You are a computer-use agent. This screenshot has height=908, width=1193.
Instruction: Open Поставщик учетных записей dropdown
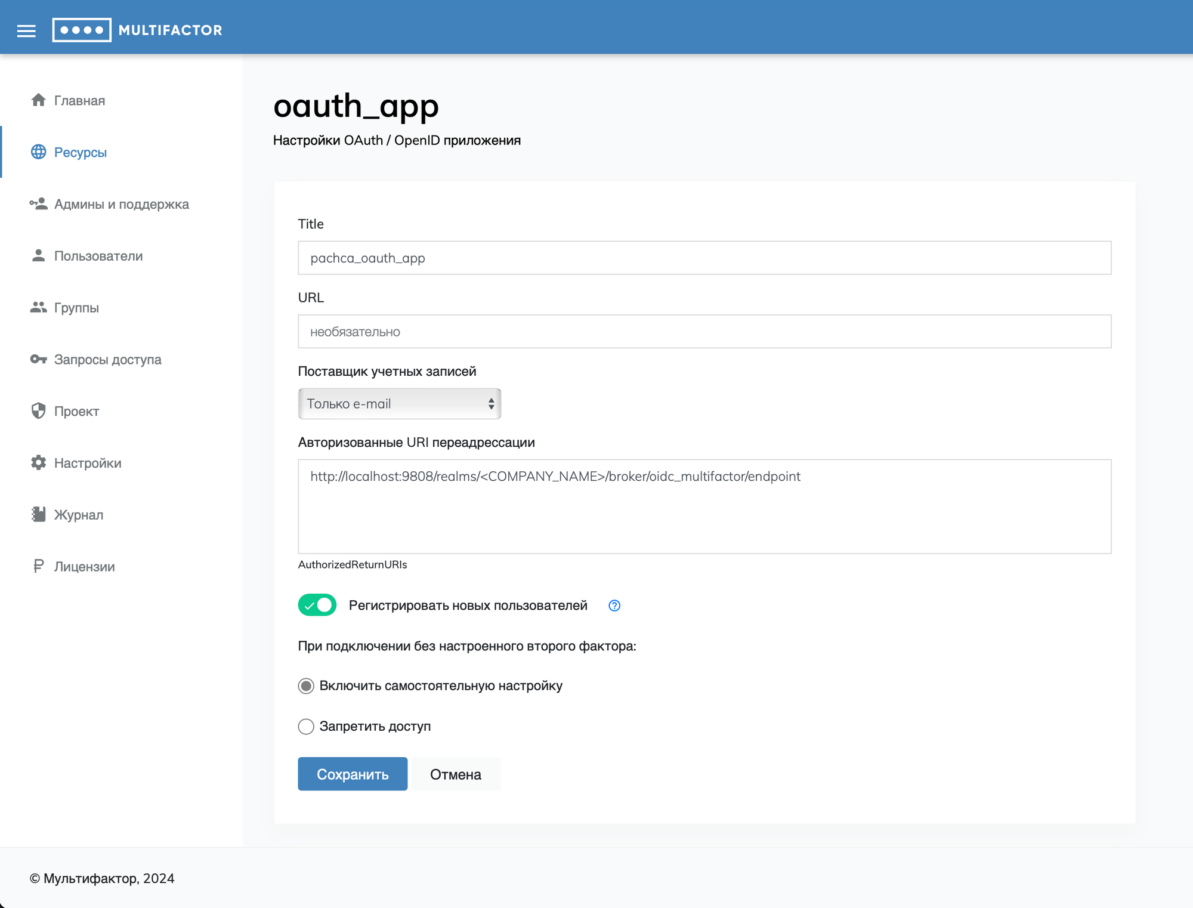pos(399,404)
